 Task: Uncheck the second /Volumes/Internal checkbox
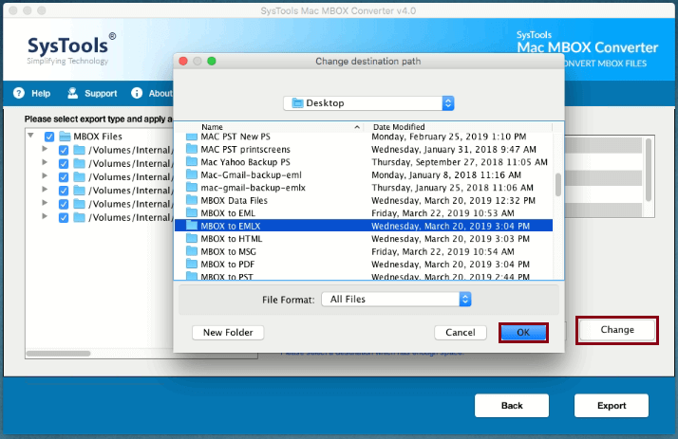click(x=63, y=164)
